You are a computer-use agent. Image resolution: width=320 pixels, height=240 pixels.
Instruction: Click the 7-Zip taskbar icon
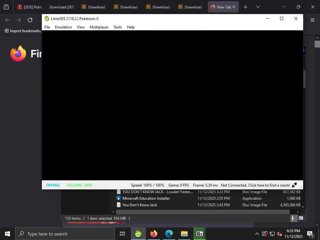[x=200, y=234]
